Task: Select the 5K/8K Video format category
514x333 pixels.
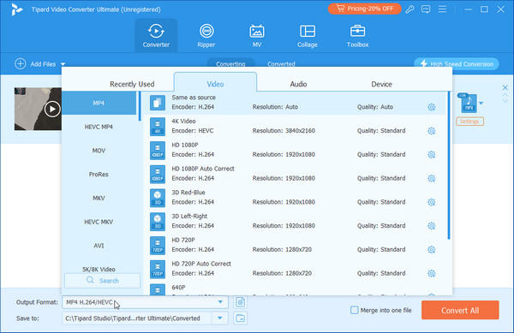Action: [x=99, y=269]
